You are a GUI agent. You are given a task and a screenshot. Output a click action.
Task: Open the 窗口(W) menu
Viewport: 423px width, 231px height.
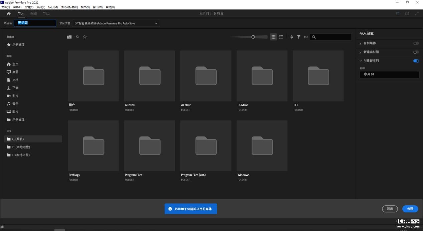[x=98, y=7]
